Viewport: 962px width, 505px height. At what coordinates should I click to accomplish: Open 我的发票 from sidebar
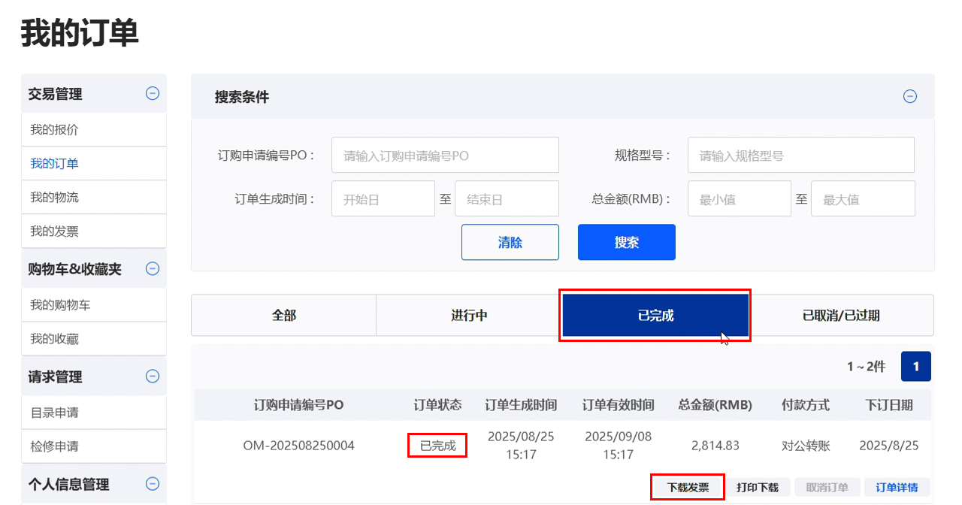[x=54, y=231]
